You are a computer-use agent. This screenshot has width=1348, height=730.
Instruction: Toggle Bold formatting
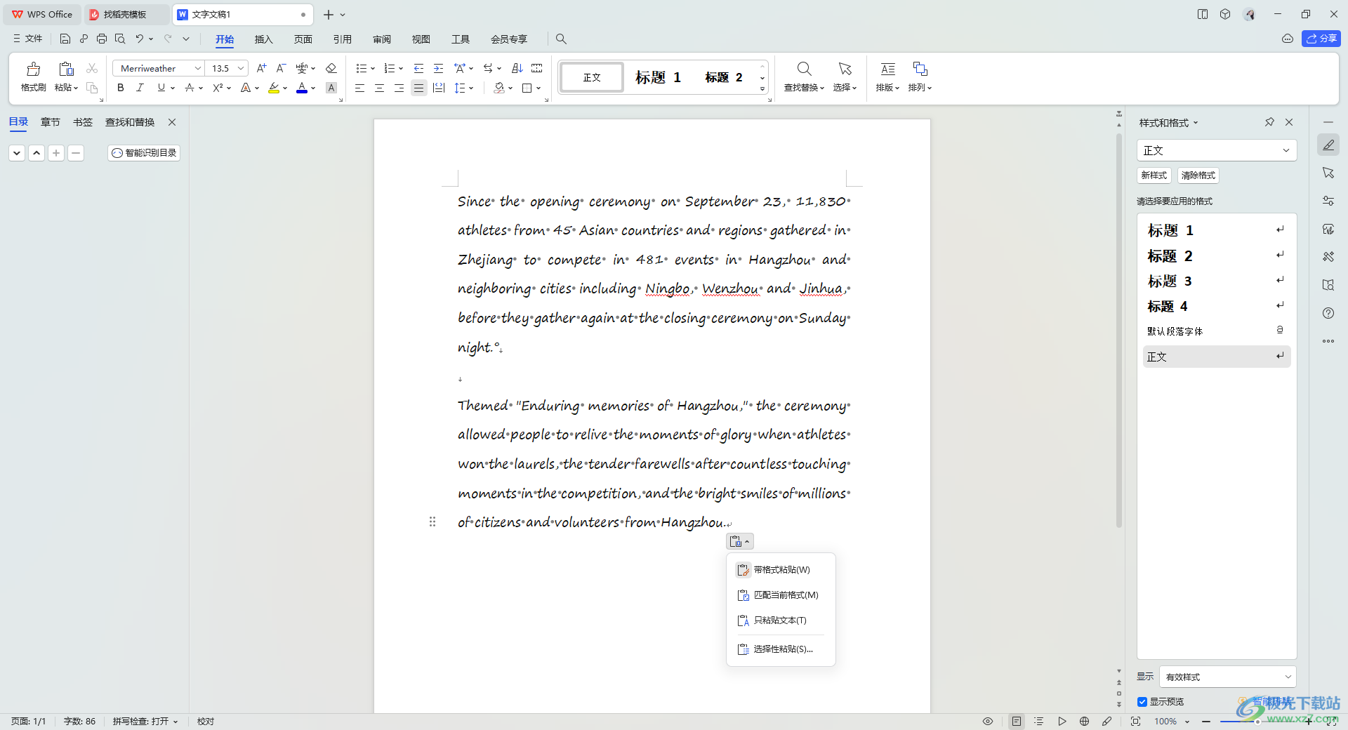[121, 88]
